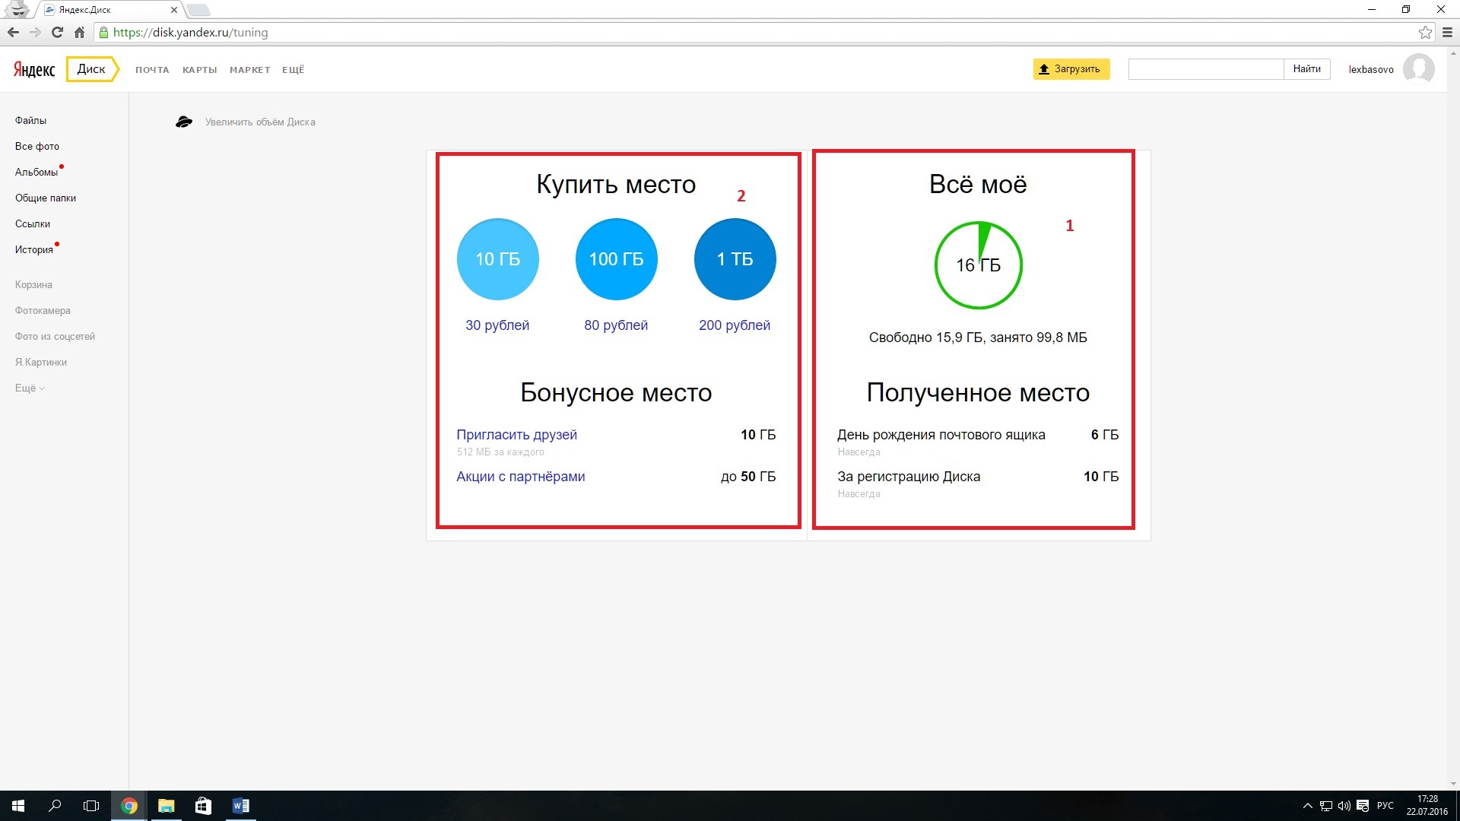Expand the Ещё sidebar section
This screenshot has width=1460, height=821.
pos(30,388)
